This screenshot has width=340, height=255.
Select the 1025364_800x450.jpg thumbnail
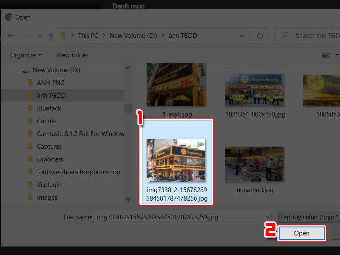(254, 90)
